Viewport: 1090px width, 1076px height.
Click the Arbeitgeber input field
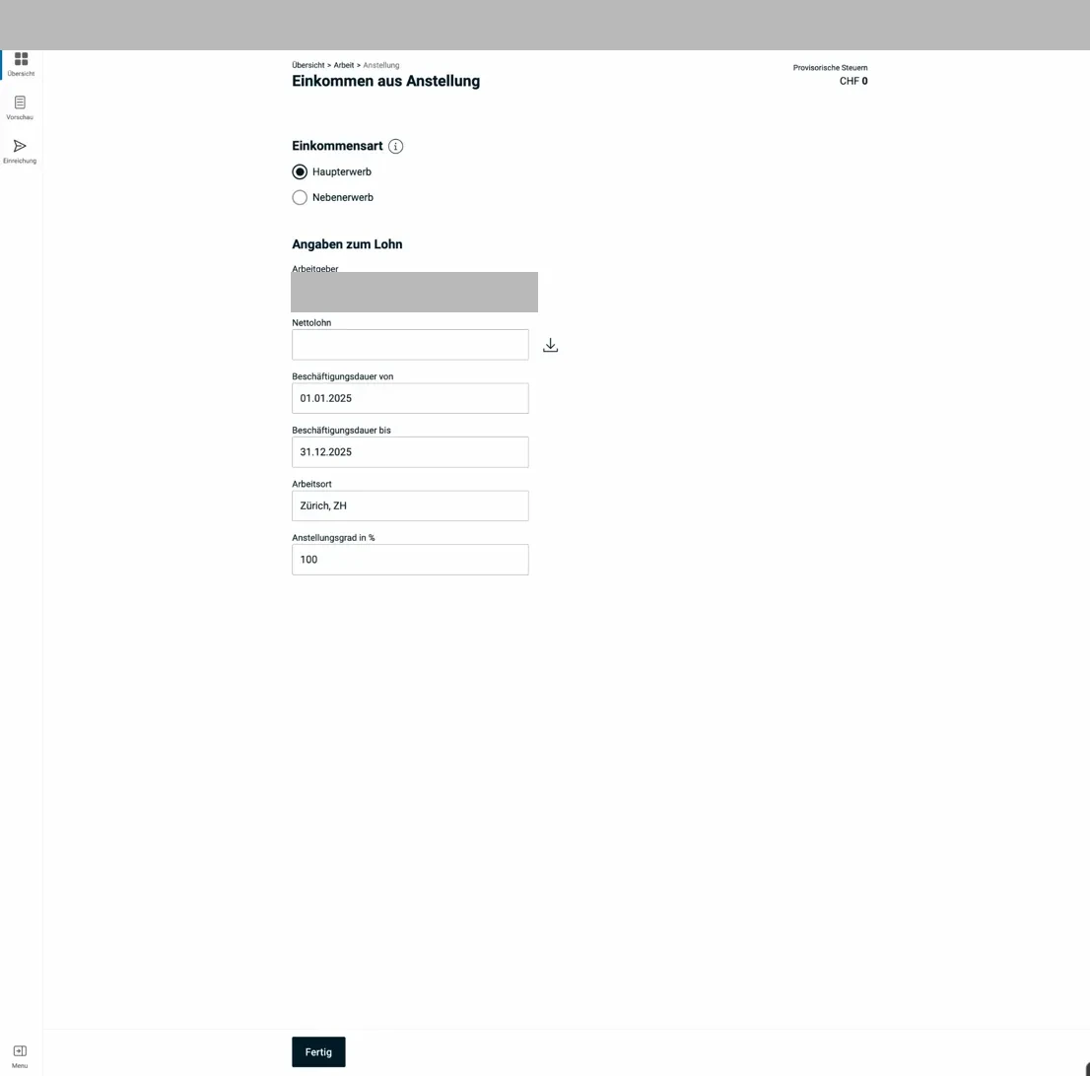(414, 293)
